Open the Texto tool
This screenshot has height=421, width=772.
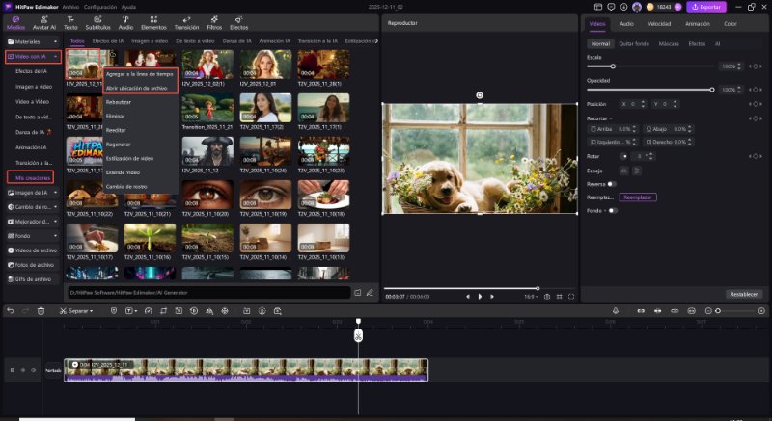[x=70, y=22]
